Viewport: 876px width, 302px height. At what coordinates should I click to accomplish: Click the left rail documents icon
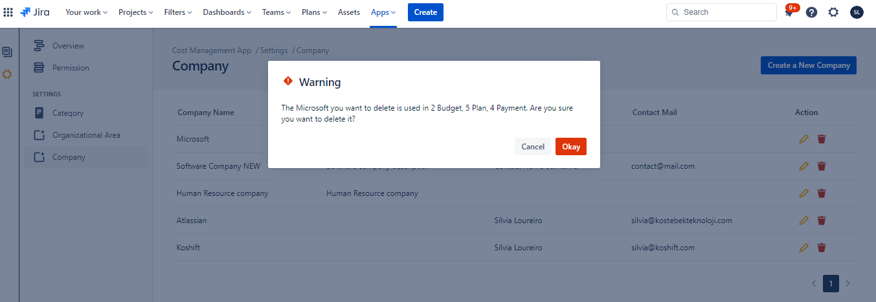coord(7,52)
